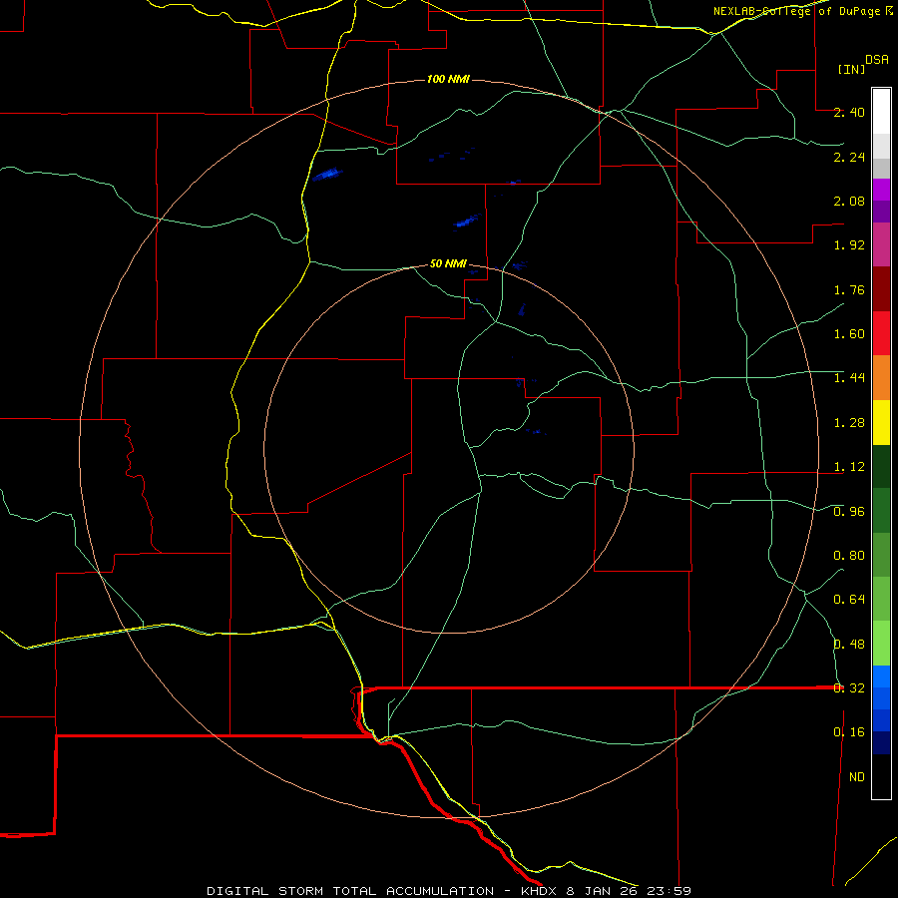Click the 2.40 legend value
Screen dimensions: 898x898
click(849, 112)
